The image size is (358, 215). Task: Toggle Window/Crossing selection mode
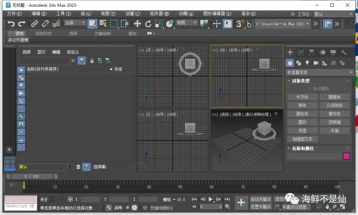pyautogui.click(x=125, y=24)
